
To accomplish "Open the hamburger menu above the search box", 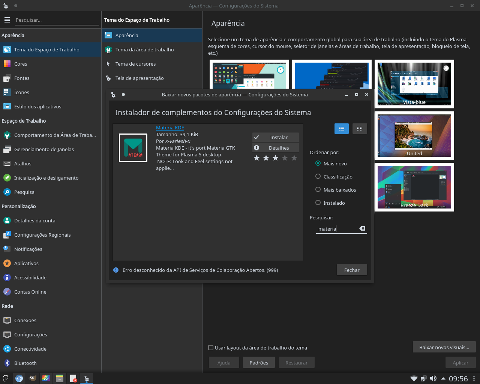I will tap(7, 20).
